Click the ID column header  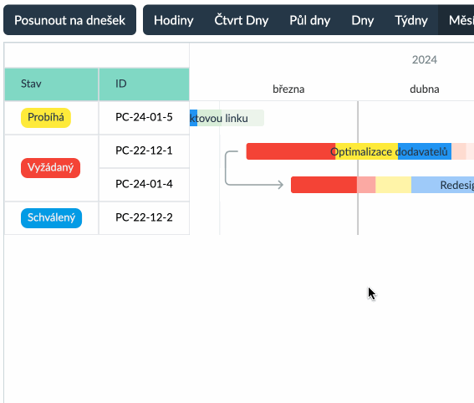pos(144,84)
